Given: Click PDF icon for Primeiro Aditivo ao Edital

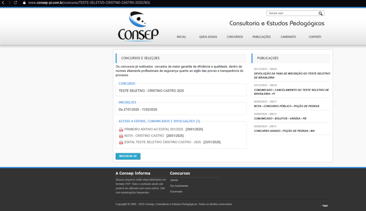Looking at the screenshot, I should point(121,129).
